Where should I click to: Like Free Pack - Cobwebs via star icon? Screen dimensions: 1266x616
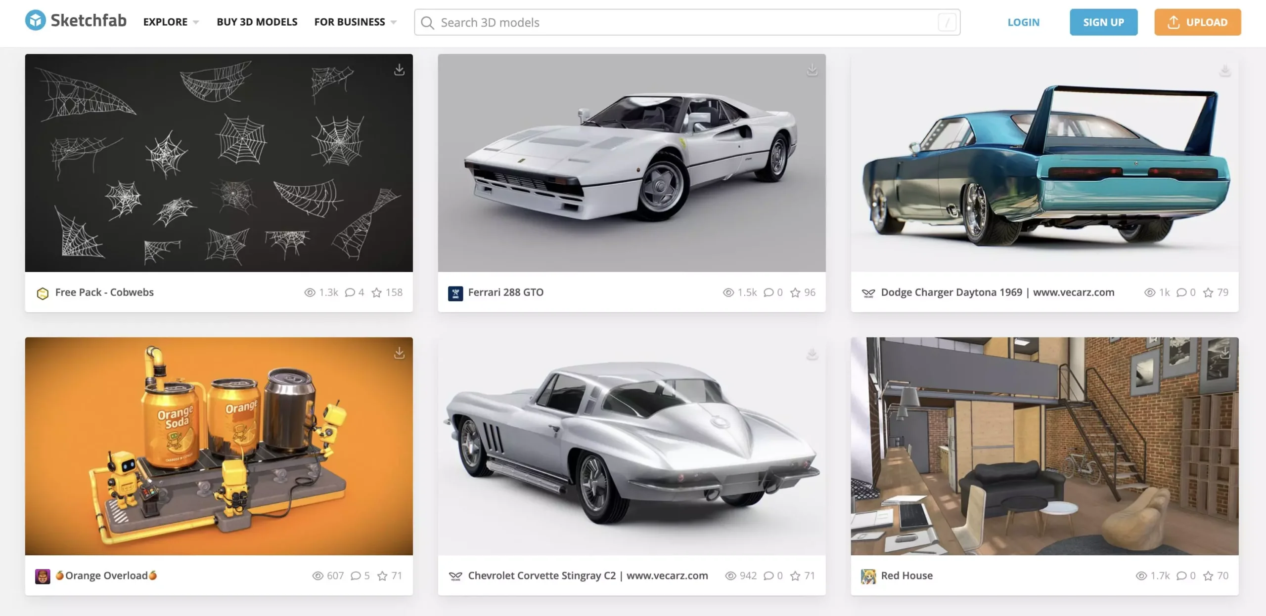click(x=376, y=292)
